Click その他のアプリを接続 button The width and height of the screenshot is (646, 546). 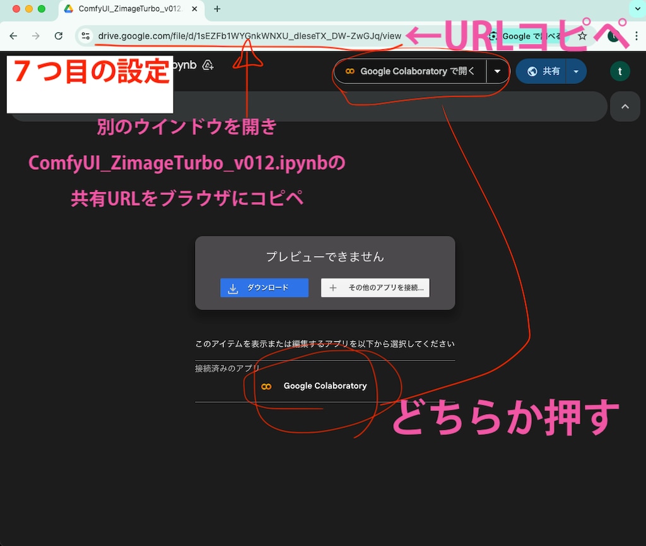[375, 288]
